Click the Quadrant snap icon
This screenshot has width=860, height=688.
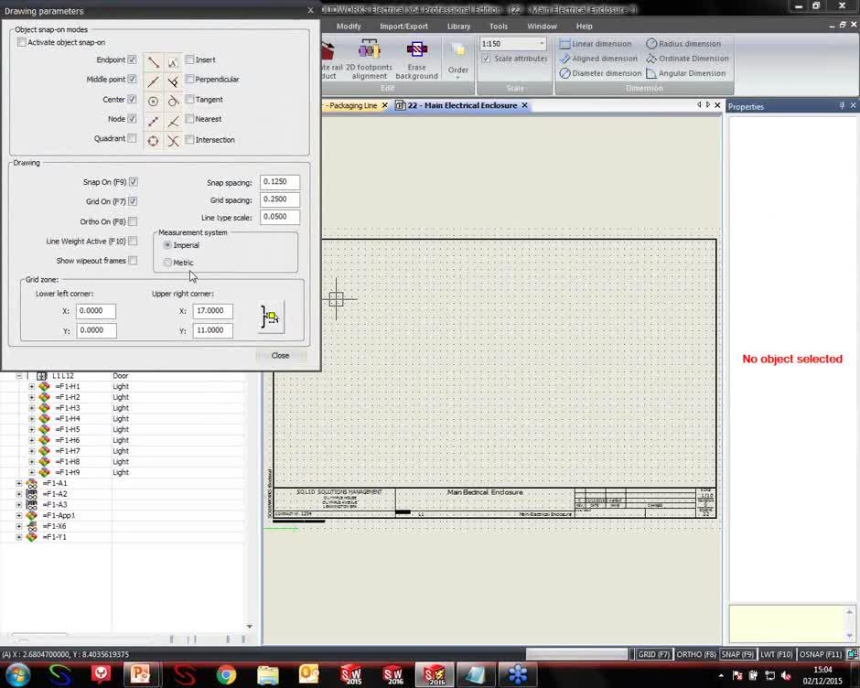tap(153, 140)
